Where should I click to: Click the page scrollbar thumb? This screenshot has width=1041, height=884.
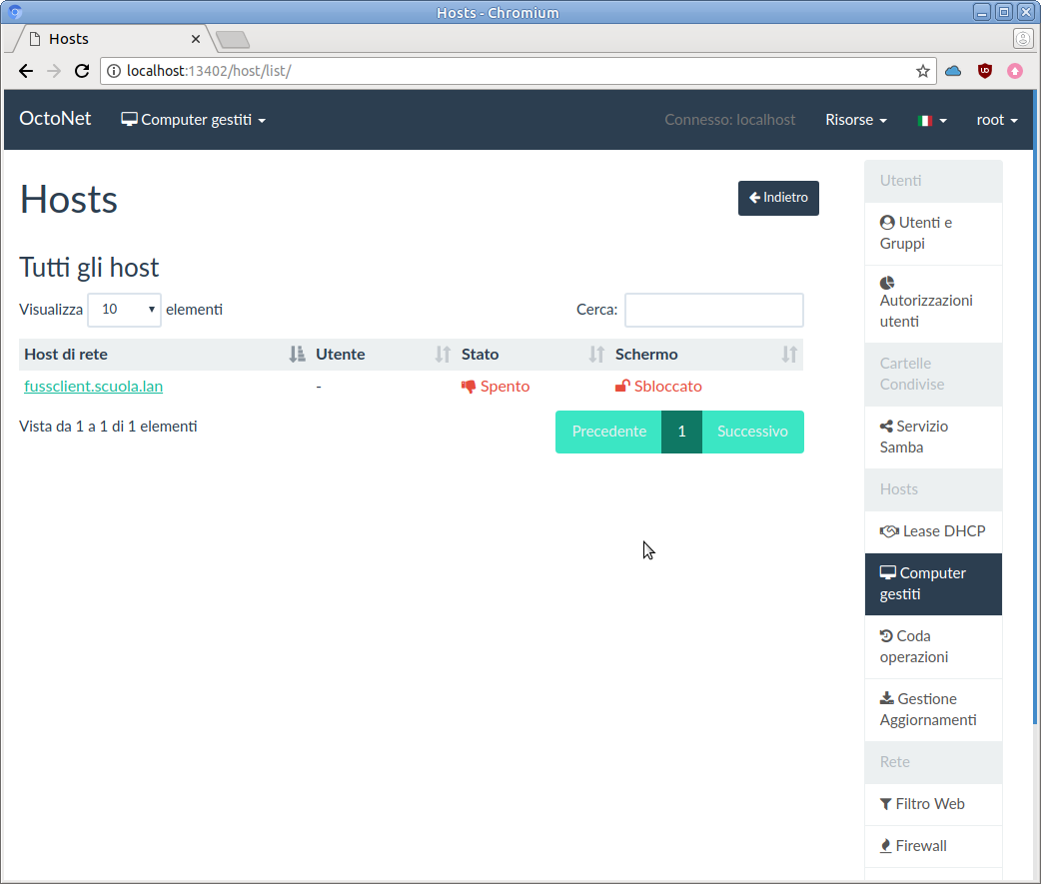1036,407
